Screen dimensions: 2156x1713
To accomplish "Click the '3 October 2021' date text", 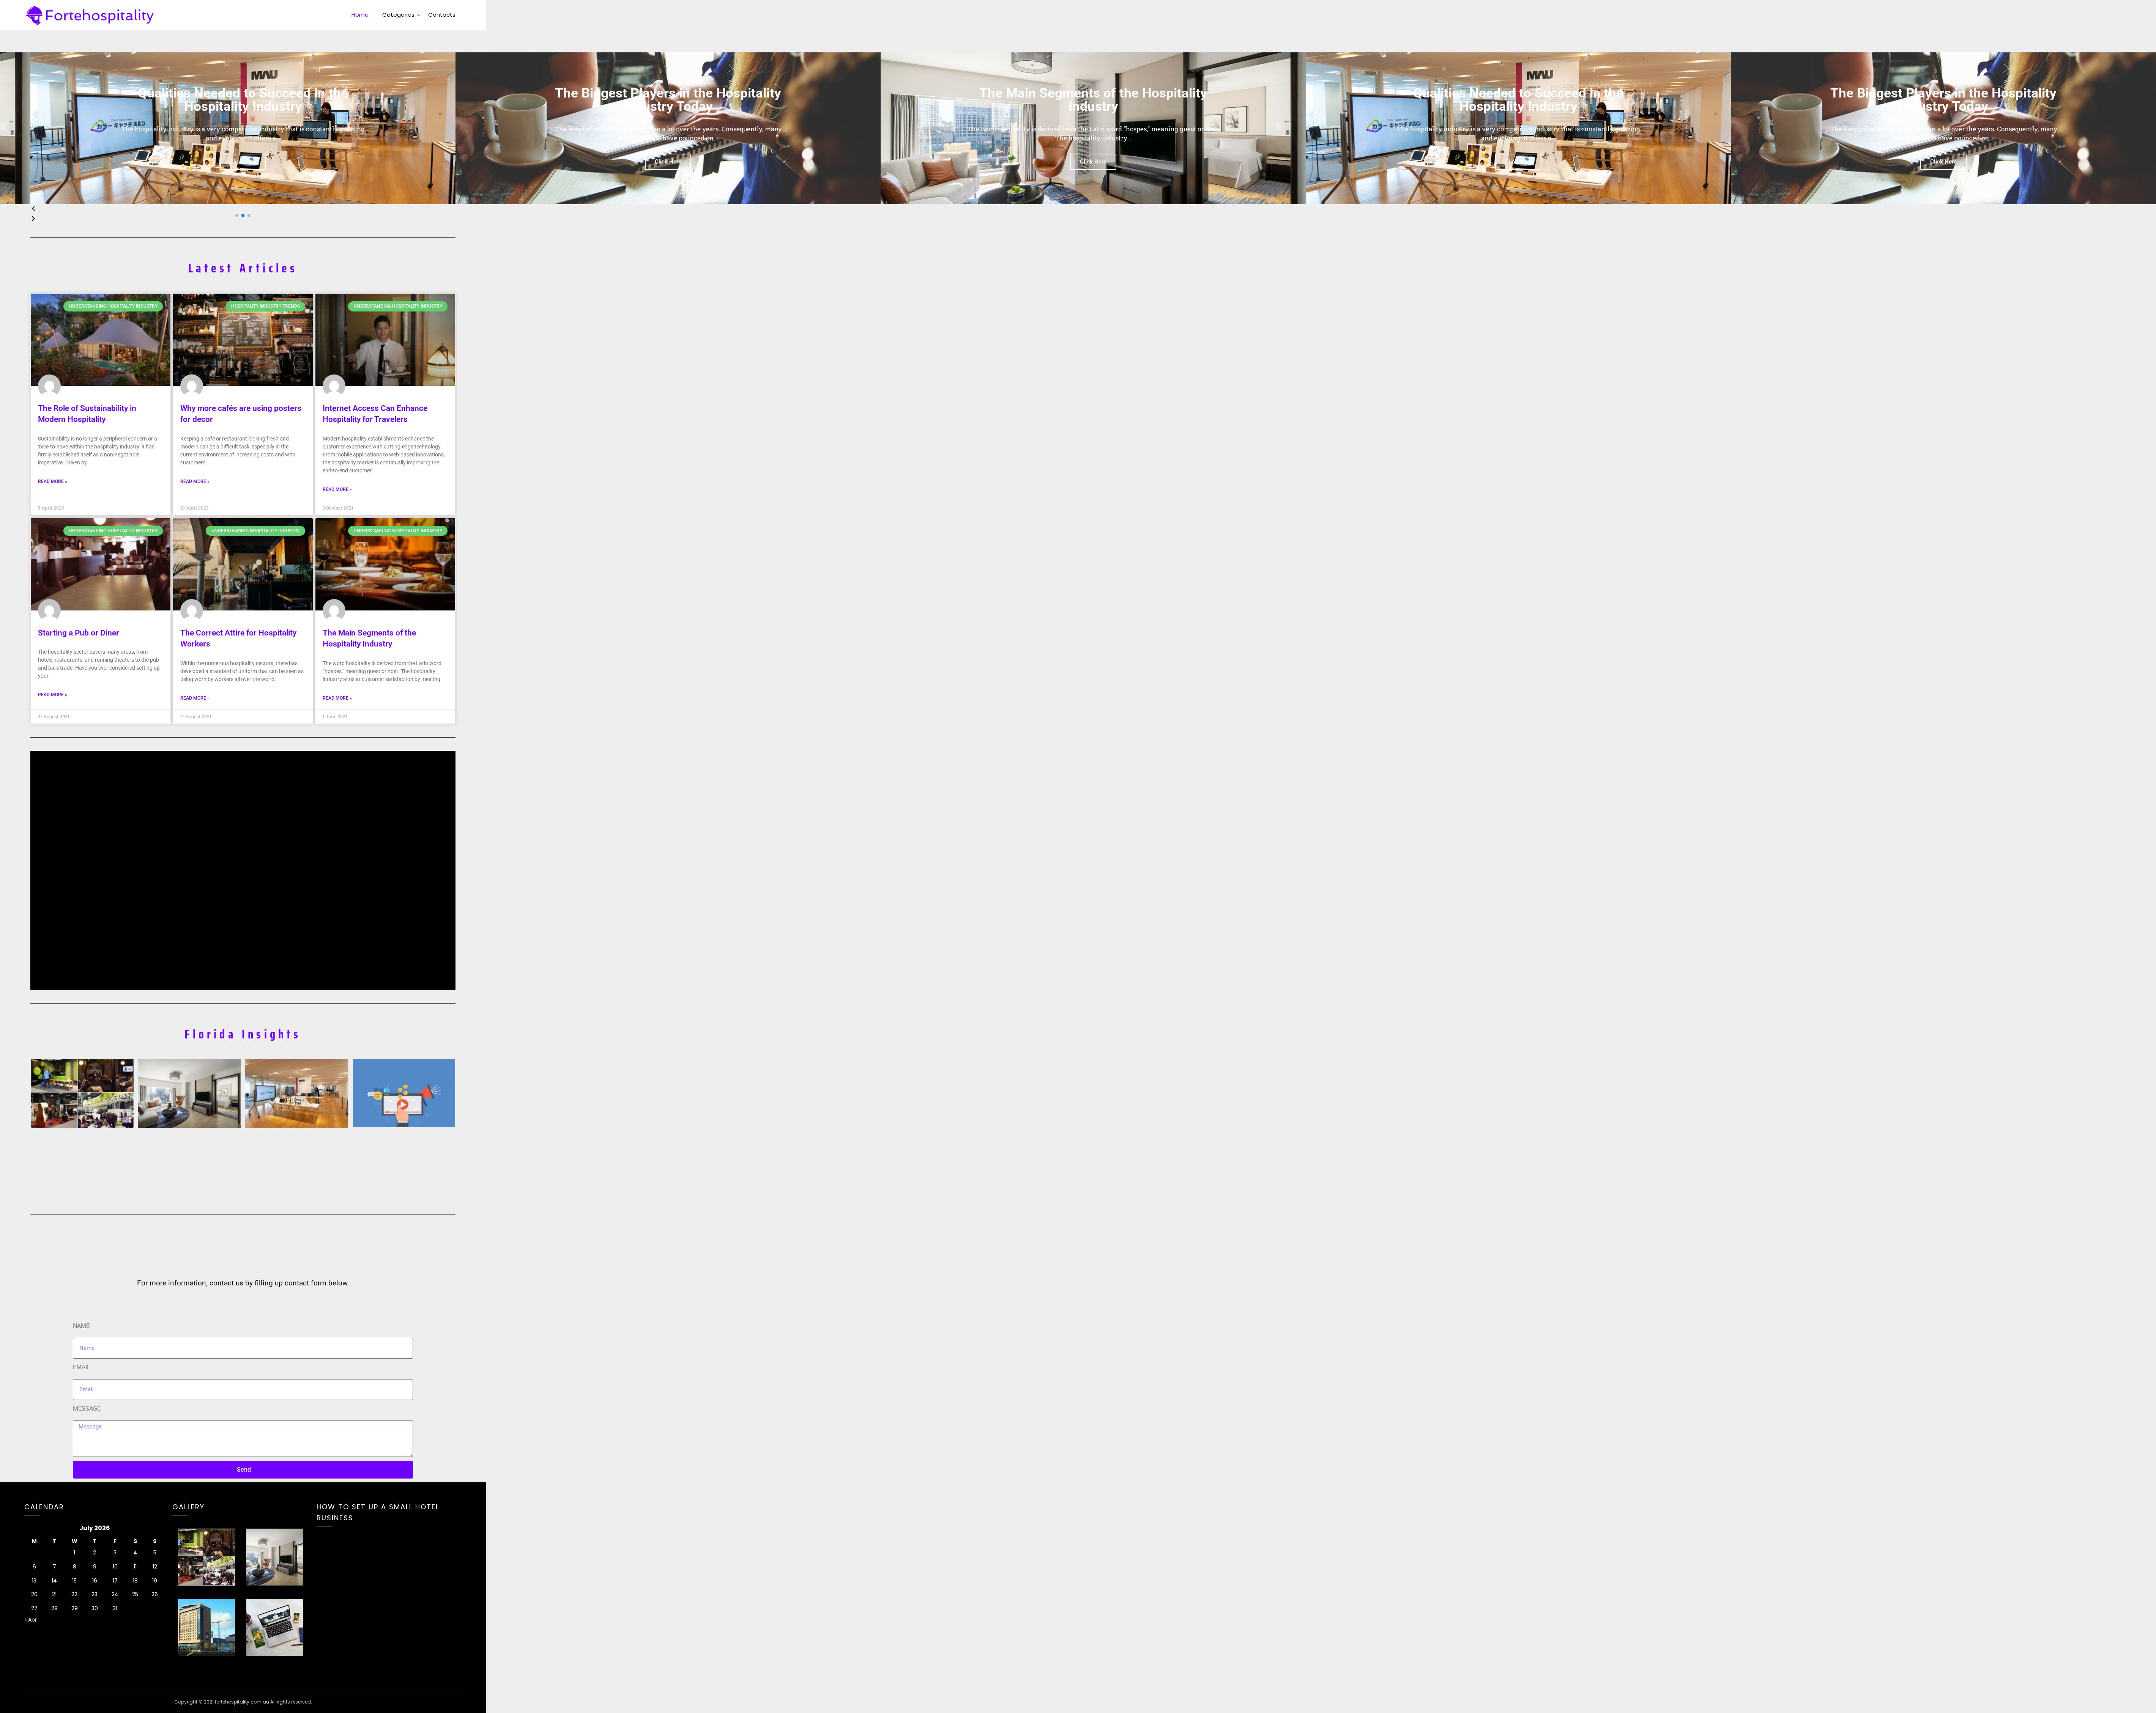I will (x=338, y=508).
